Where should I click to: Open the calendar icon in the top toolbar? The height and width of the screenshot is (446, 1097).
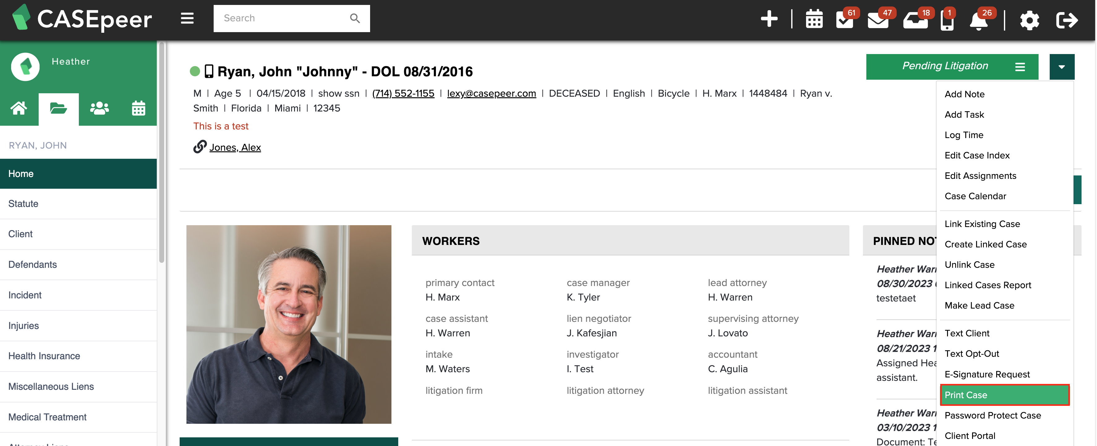click(814, 19)
